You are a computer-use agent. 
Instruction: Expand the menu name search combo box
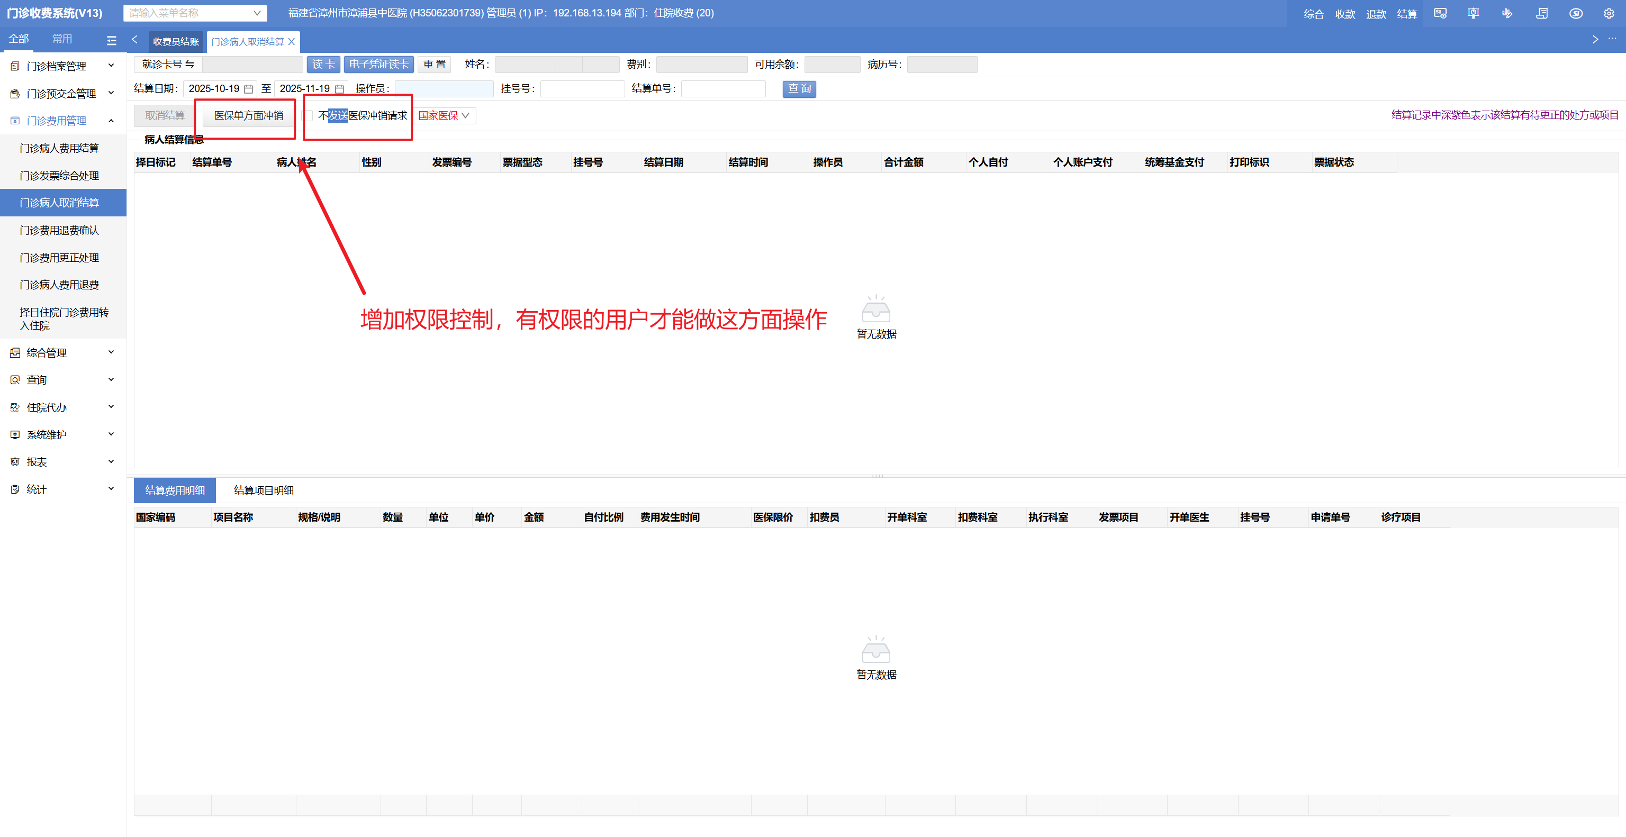(257, 13)
